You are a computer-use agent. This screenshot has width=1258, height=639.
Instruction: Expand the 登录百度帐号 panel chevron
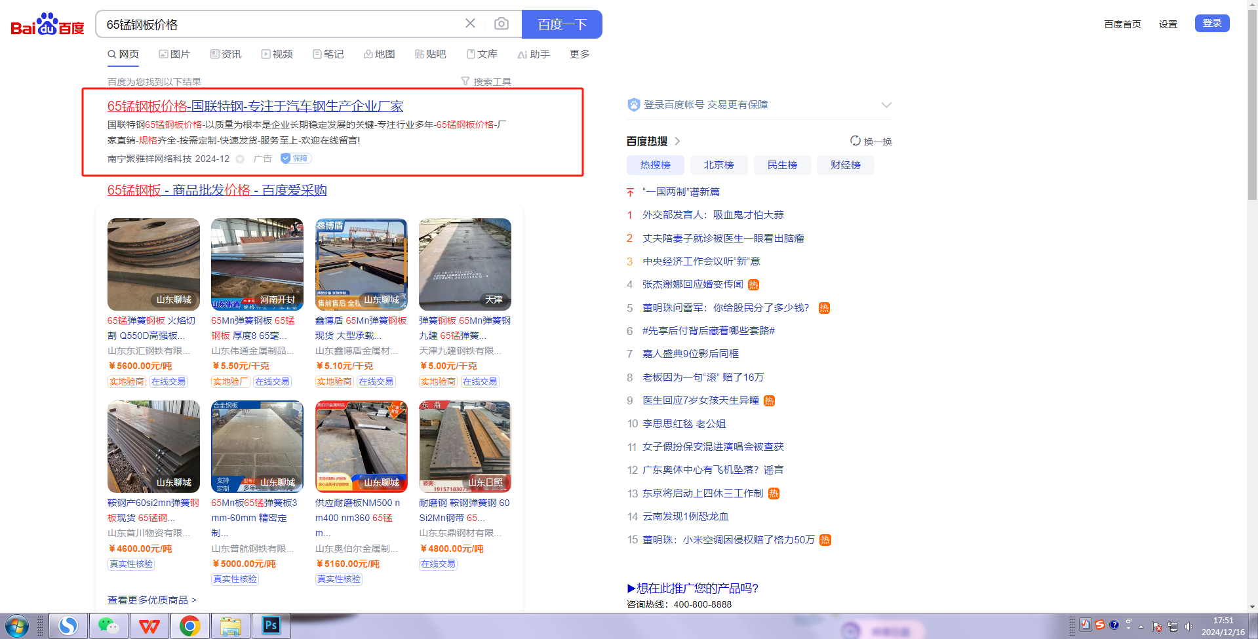[886, 105]
